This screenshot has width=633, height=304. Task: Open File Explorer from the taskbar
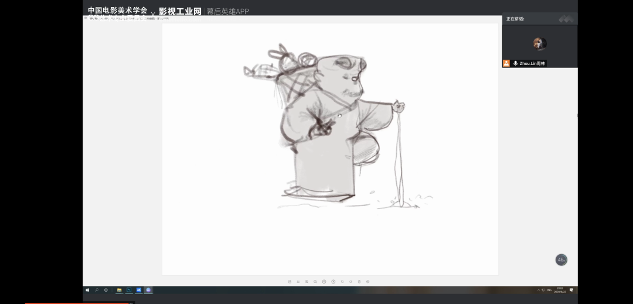[x=119, y=290]
